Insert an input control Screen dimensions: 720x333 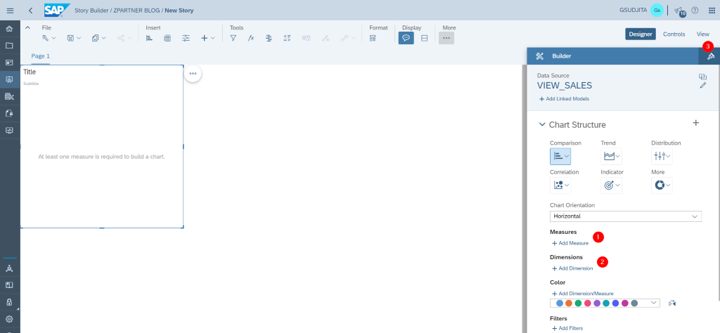(x=186, y=39)
